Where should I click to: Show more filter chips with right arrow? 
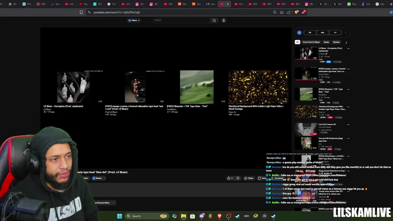point(346,43)
